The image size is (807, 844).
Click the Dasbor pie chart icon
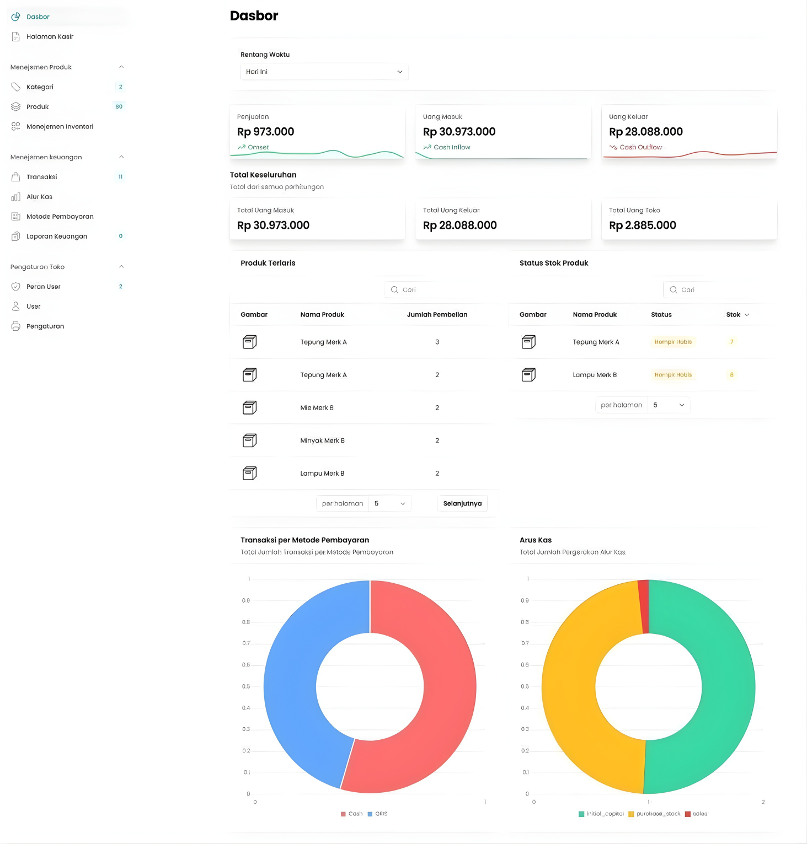tap(15, 17)
